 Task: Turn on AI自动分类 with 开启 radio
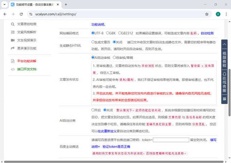pos(93,110)
